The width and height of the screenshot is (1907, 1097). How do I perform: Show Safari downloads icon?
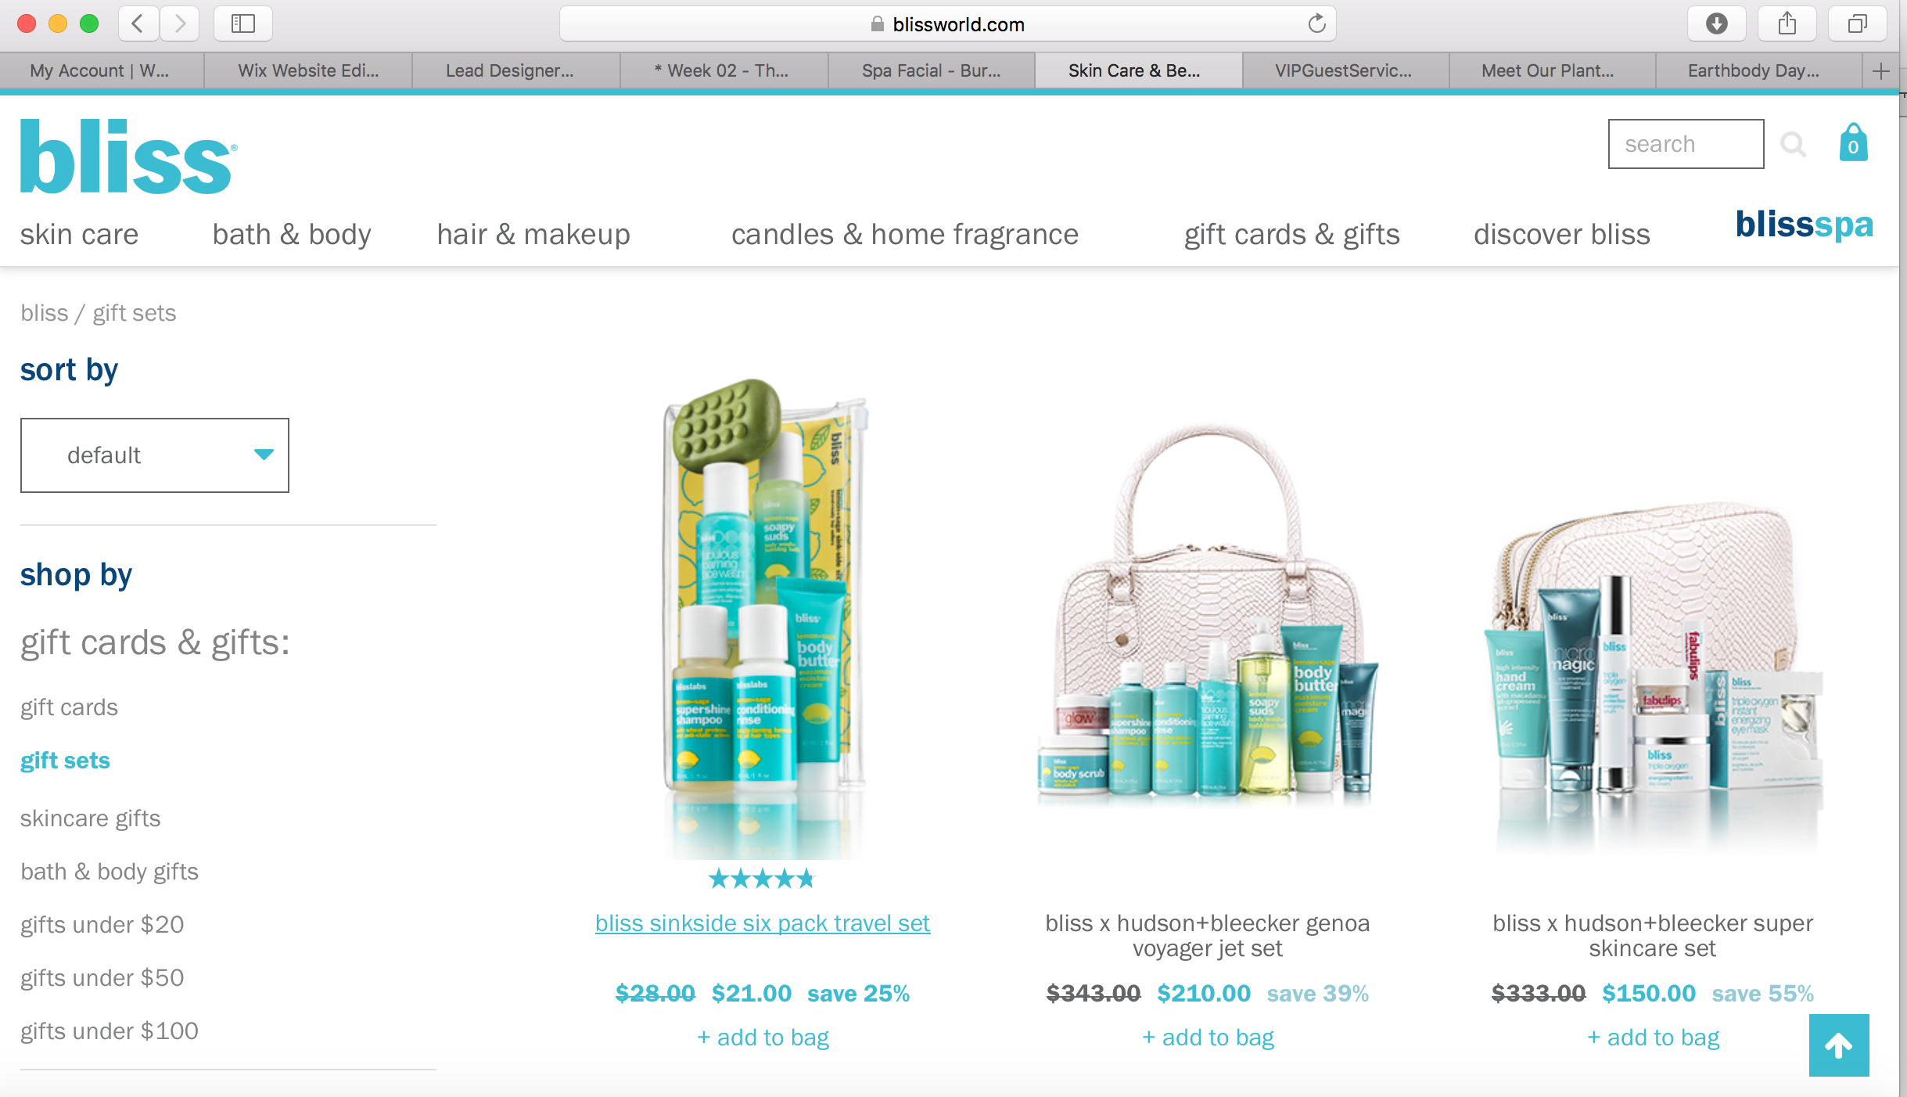tap(1717, 23)
